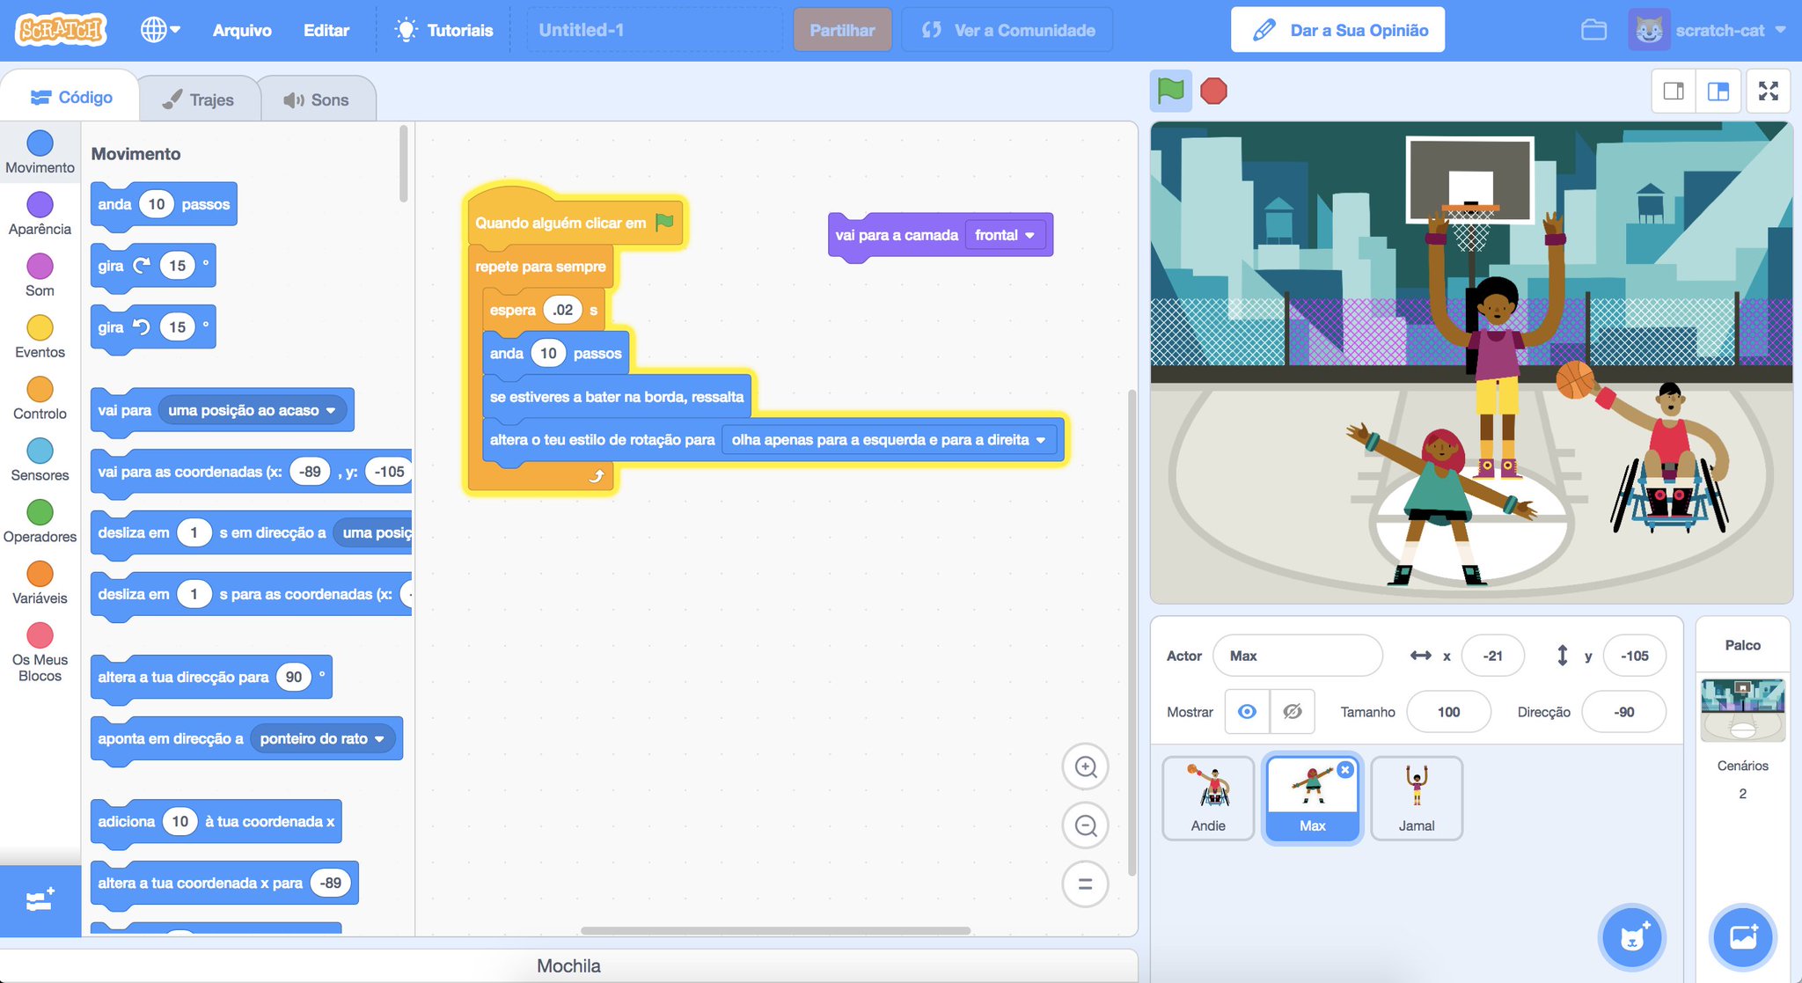1802x983 pixels.
Task: Click the Scratch logo
Action: coord(61,30)
